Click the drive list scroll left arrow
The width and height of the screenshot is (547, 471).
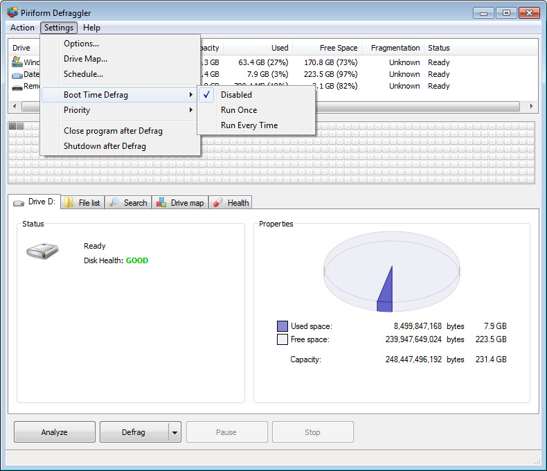pyautogui.click(x=15, y=106)
